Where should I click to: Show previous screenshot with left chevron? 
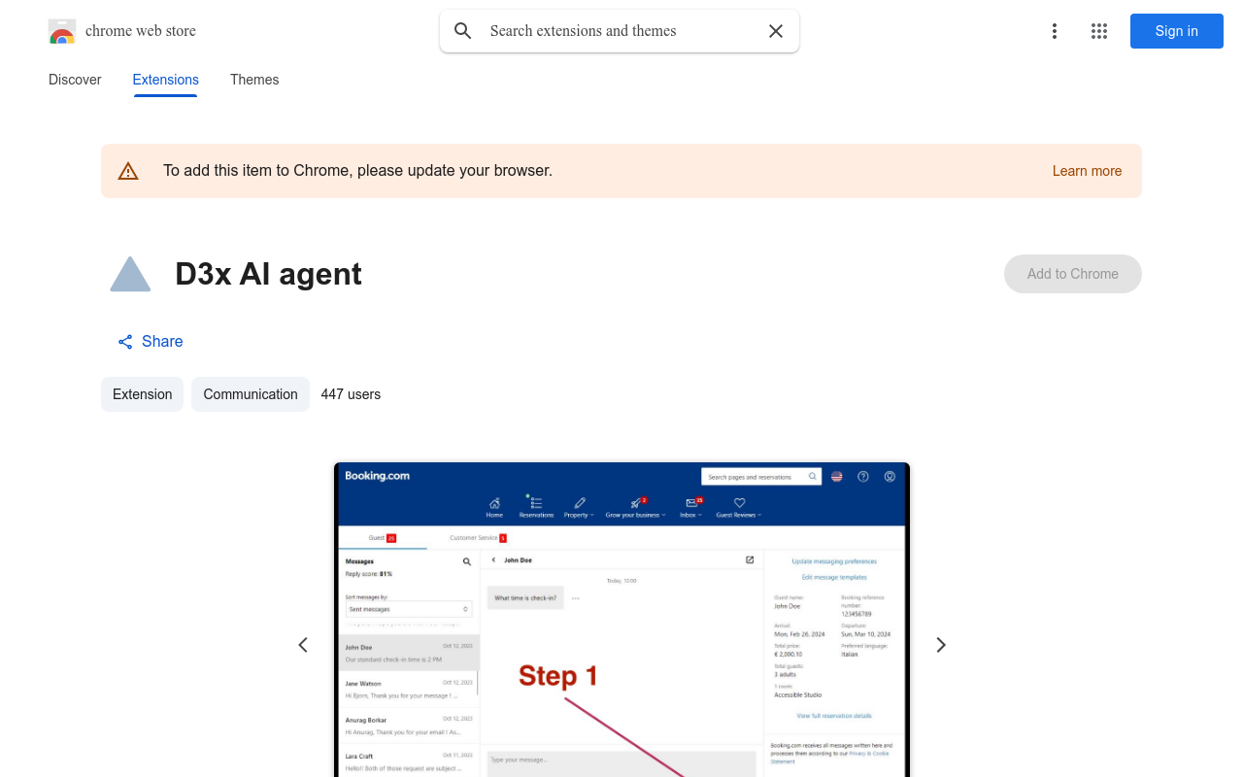[x=303, y=645]
